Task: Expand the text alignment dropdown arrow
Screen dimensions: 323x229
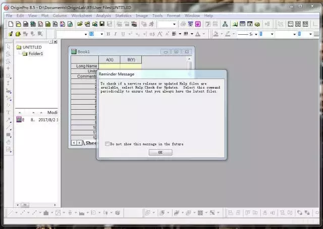Action: tap(180, 34)
